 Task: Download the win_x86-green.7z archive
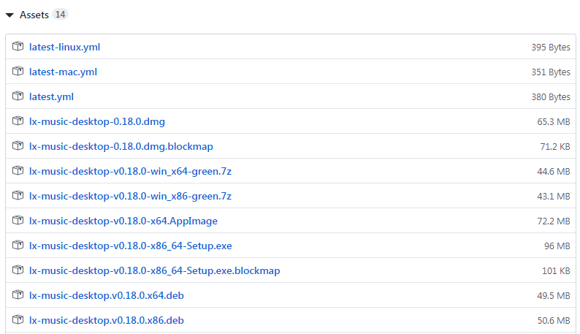(x=130, y=197)
